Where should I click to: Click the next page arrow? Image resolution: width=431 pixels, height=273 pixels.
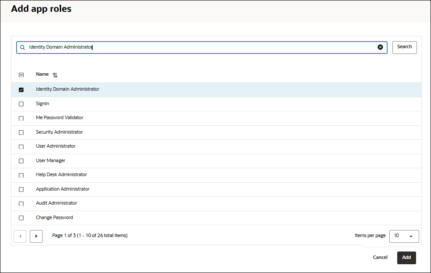36,236
